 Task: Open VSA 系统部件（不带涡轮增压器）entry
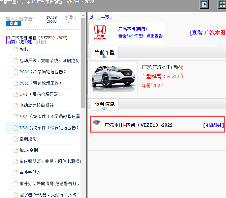pos(50,116)
